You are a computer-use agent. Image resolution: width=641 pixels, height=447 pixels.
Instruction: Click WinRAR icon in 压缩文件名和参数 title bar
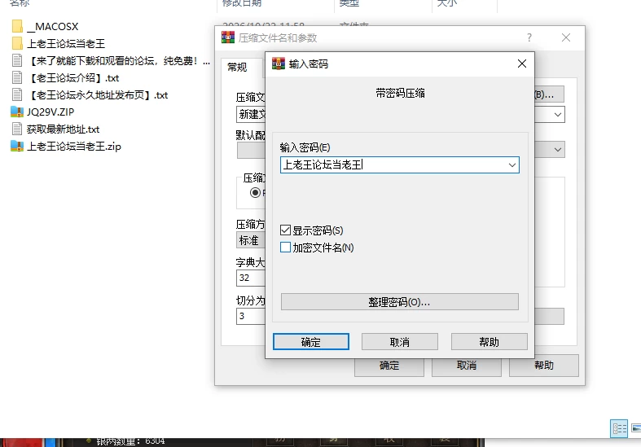pos(228,37)
